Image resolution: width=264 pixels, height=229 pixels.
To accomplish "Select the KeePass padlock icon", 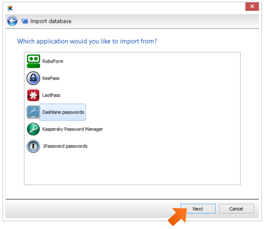I will click(x=33, y=78).
